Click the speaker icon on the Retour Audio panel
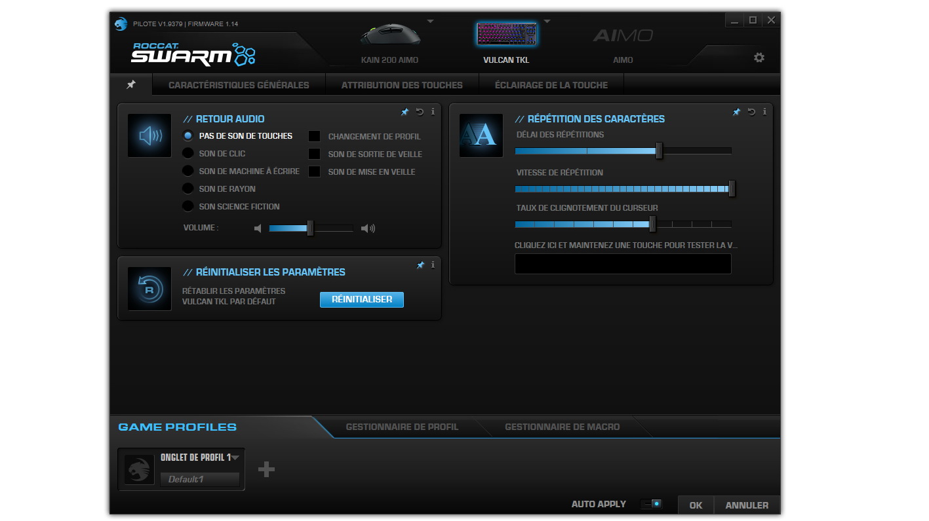Screen dimensions: 929x521 coord(149,135)
